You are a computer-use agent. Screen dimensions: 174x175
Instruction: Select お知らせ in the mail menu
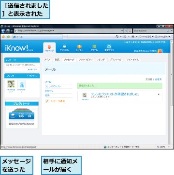[49, 91]
